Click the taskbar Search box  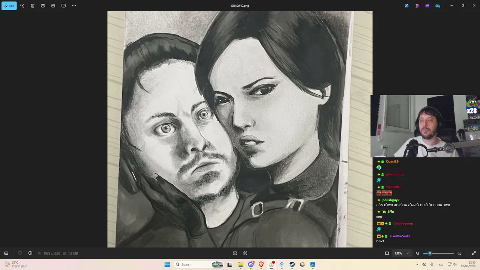[198, 264]
